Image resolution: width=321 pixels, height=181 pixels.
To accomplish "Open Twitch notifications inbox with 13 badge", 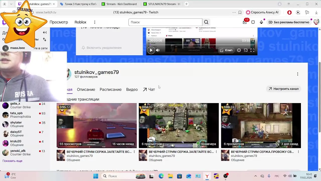I will [x=245, y=22].
